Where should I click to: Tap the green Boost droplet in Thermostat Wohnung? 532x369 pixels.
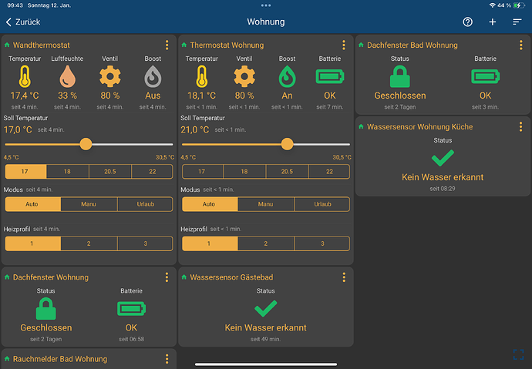click(x=287, y=76)
